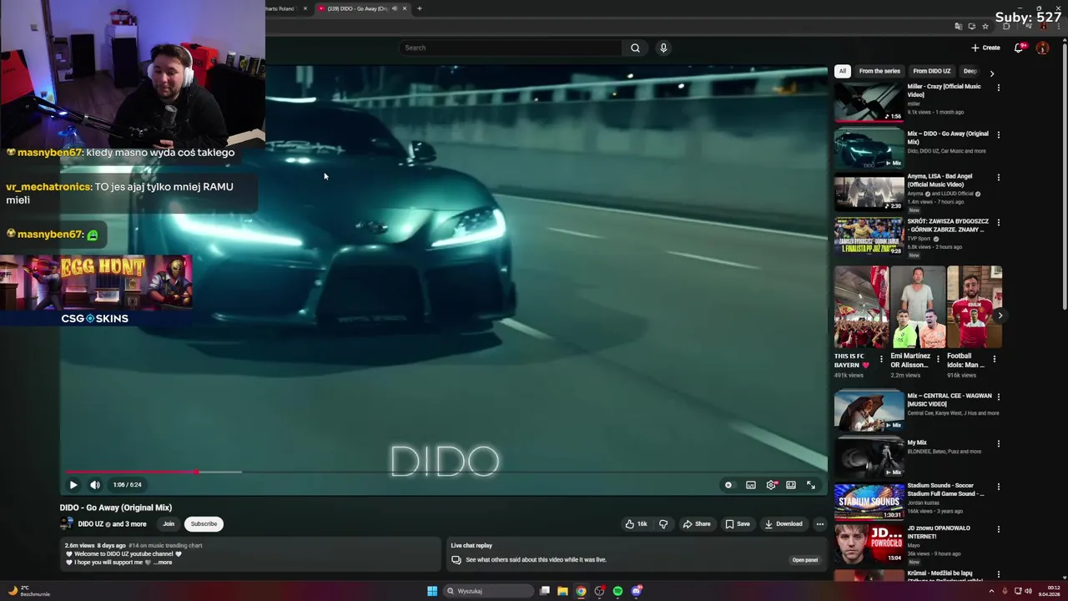The image size is (1068, 601).
Task: Open Anyma, LISA - Bad Angel thumbnail
Action: pos(869,192)
